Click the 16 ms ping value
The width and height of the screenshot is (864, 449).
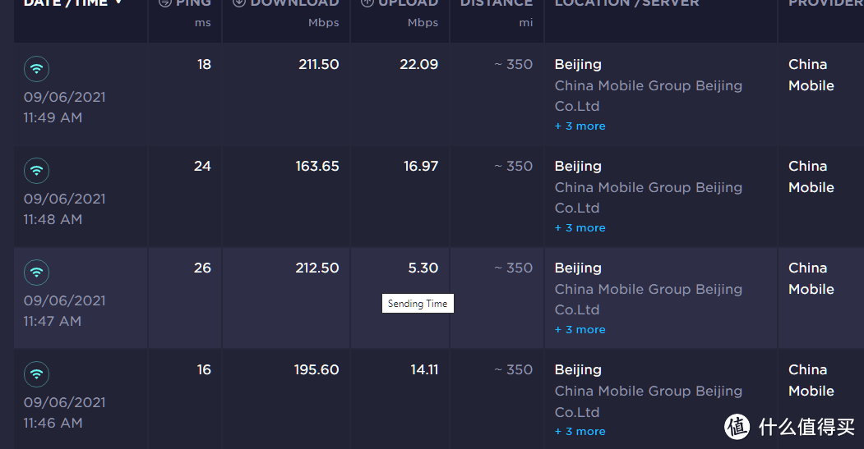point(204,369)
